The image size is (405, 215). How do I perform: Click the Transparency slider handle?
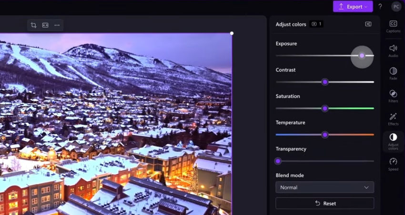(x=278, y=161)
